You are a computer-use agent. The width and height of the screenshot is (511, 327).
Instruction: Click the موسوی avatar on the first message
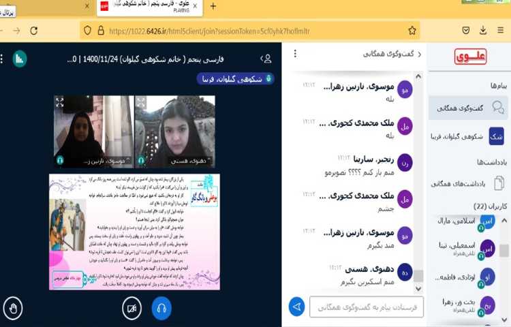(405, 90)
